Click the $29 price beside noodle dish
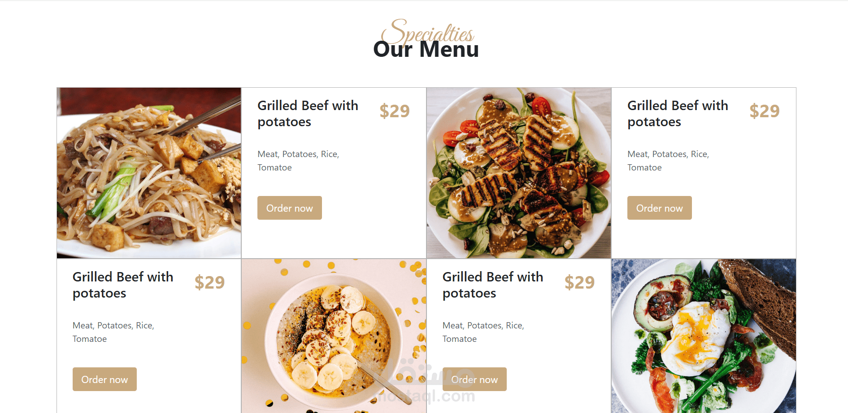The image size is (848, 413). pyautogui.click(x=395, y=111)
